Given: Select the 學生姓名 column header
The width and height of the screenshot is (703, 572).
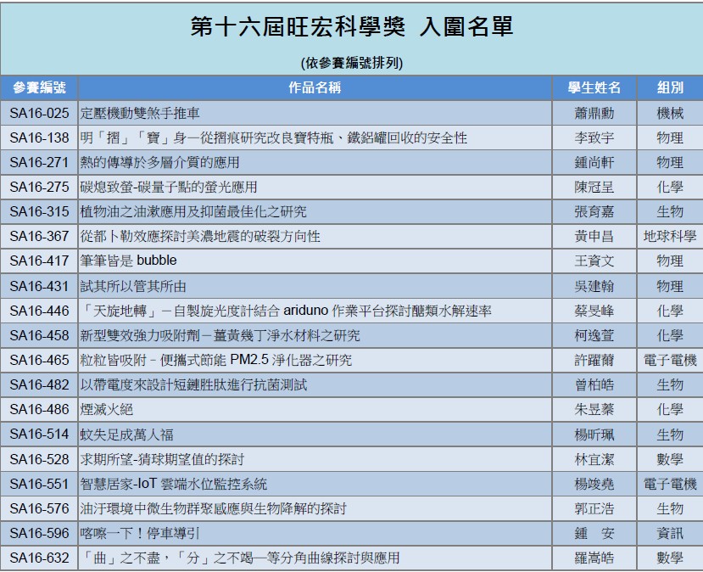Looking at the screenshot, I should [594, 87].
